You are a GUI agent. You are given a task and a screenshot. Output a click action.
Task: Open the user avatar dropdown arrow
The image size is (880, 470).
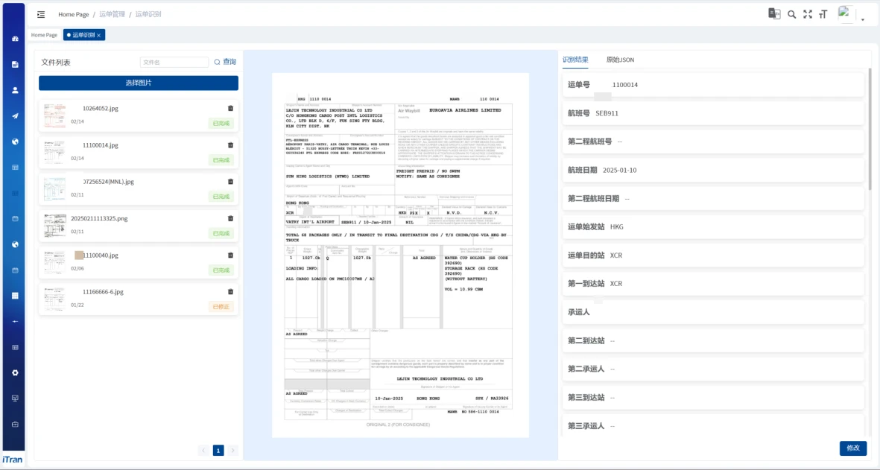862,19
